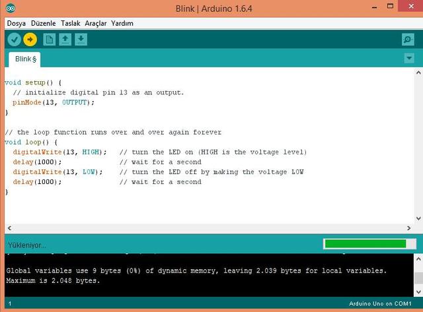The image size is (423, 312).
Task: Maximize the Arduino window
Action: (390, 6)
